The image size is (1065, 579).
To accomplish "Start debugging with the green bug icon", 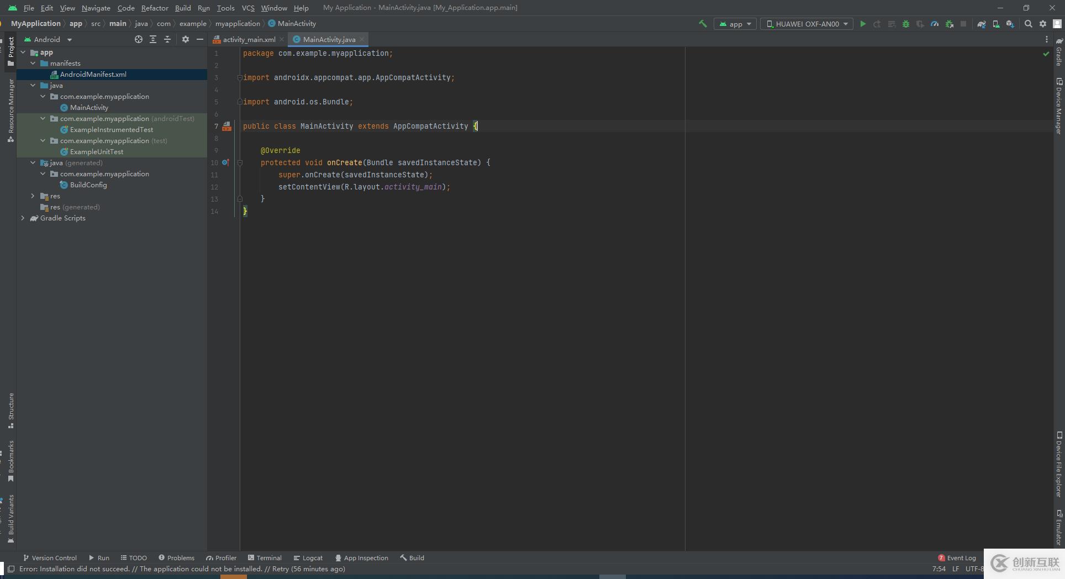I will point(906,24).
